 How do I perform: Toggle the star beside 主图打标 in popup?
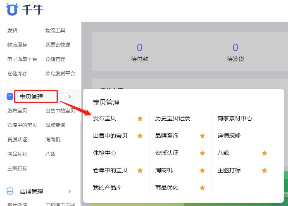coord(264,170)
